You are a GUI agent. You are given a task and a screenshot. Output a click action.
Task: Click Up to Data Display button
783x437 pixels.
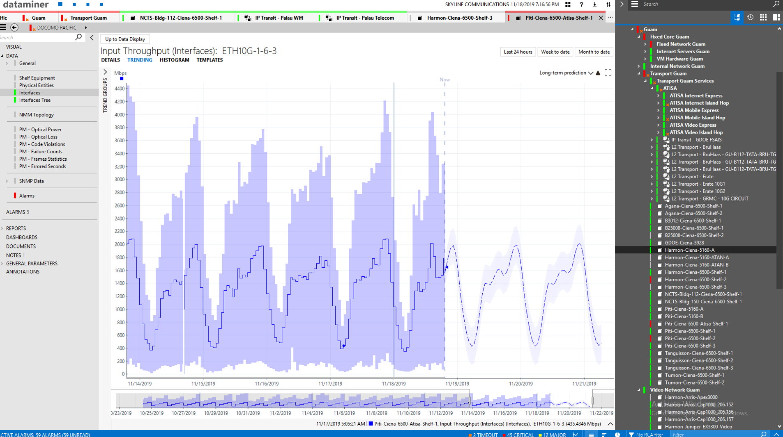[x=125, y=39]
